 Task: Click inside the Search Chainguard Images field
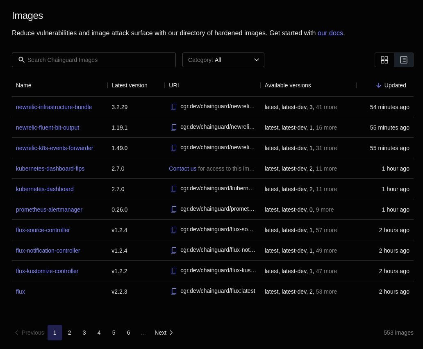tap(98, 60)
